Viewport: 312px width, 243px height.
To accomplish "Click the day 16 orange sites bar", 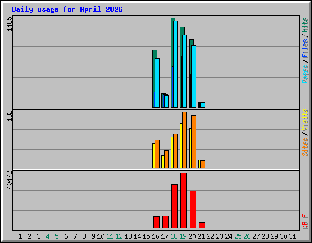I will (x=157, y=154).
